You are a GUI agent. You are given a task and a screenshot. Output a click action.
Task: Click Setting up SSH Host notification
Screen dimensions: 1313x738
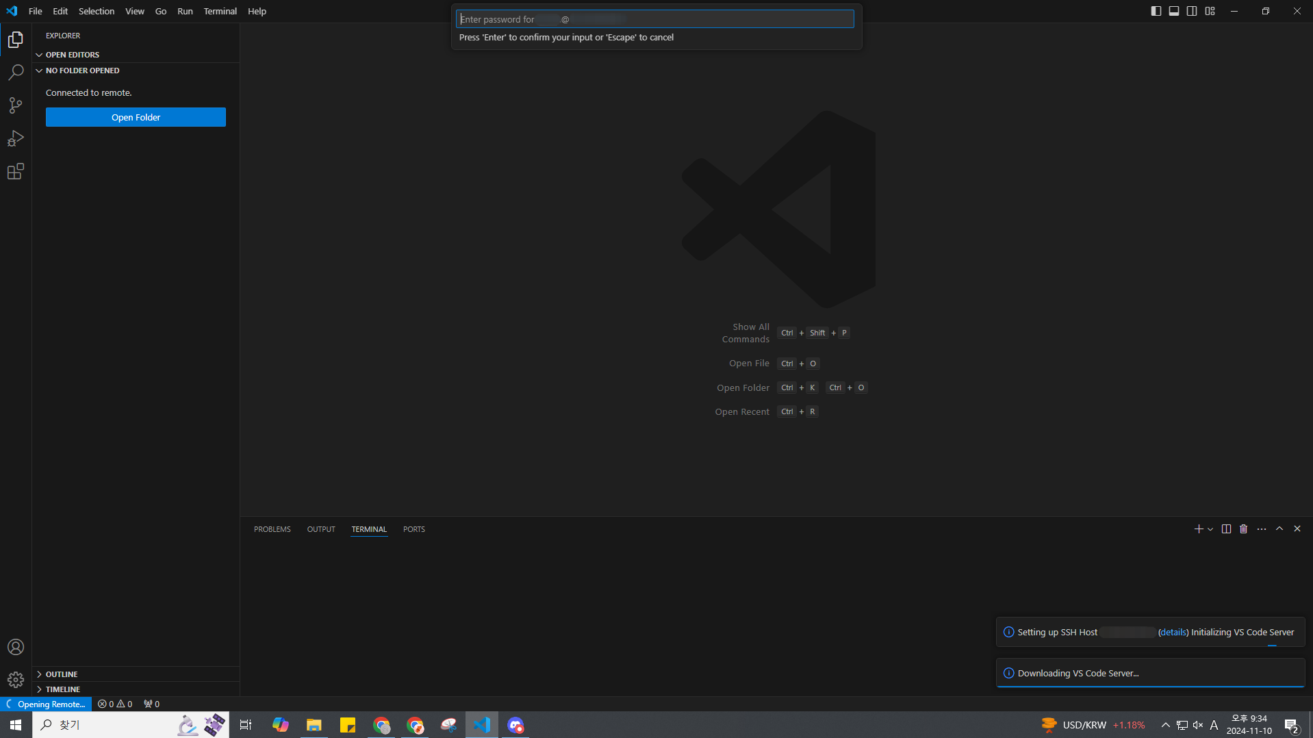tap(1150, 632)
